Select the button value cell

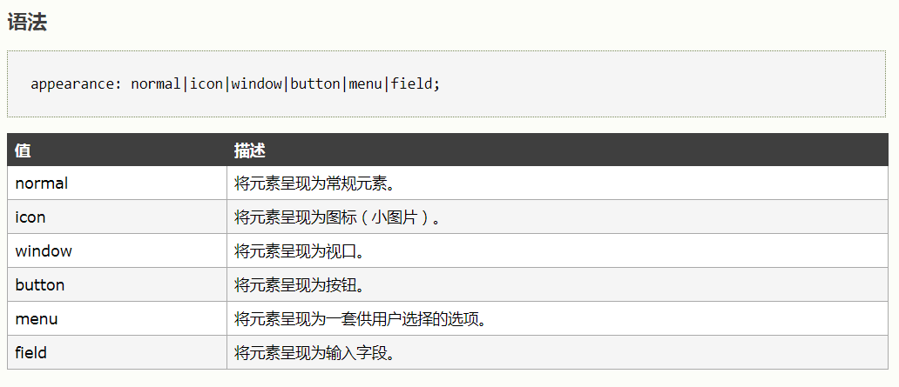pos(117,284)
